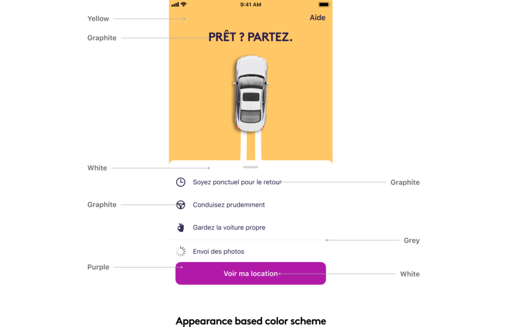The height and width of the screenshot is (327, 507).
Task: Tap the Aide help link
Action: [317, 18]
